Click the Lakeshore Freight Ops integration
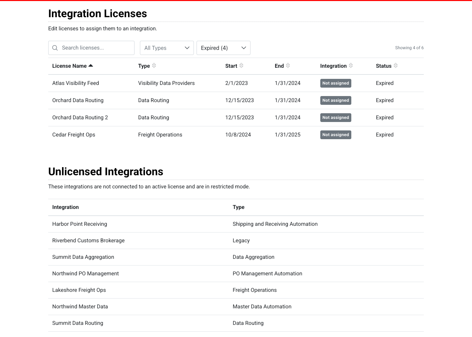Screen dimensions: 472x337 [79, 290]
